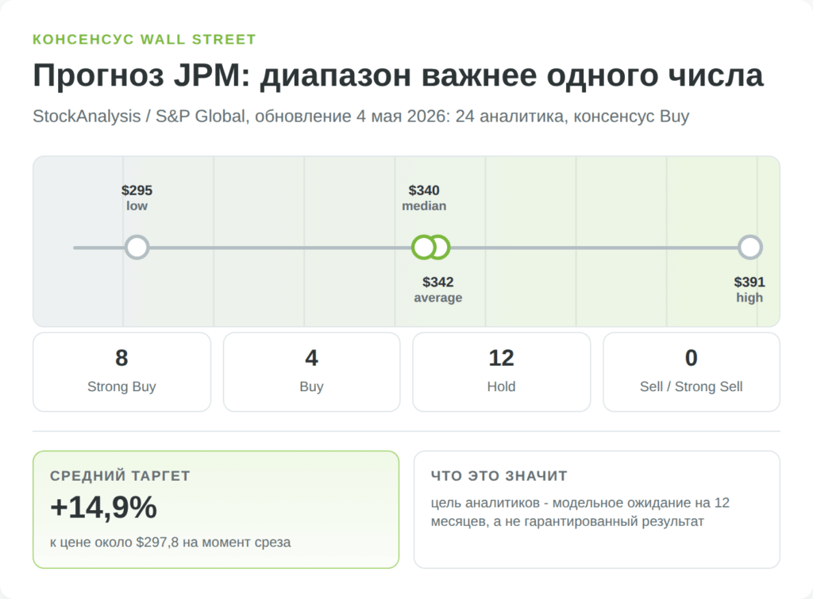Click the +14,9% average target value

point(104,507)
